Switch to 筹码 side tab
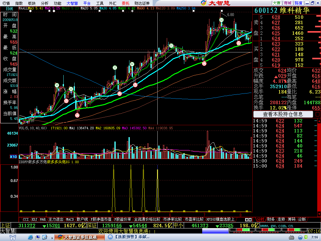 292,219
